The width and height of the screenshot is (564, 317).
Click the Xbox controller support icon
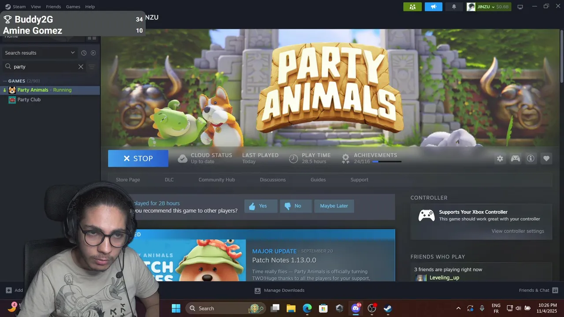[426, 215]
